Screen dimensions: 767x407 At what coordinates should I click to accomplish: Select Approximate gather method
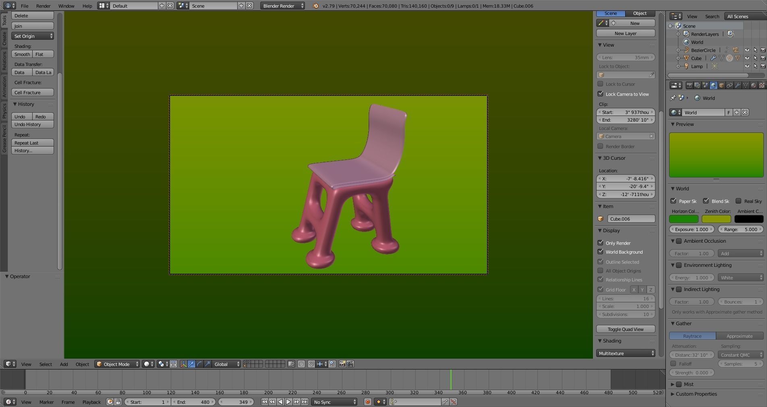pos(740,336)
